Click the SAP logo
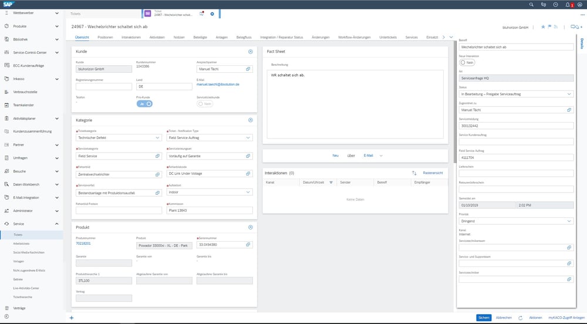The image size is (587, 324). pyautogui.click(x=8, y=4)
